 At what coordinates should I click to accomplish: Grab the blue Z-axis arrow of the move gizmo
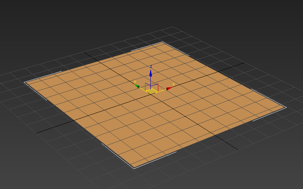point(150,73)
